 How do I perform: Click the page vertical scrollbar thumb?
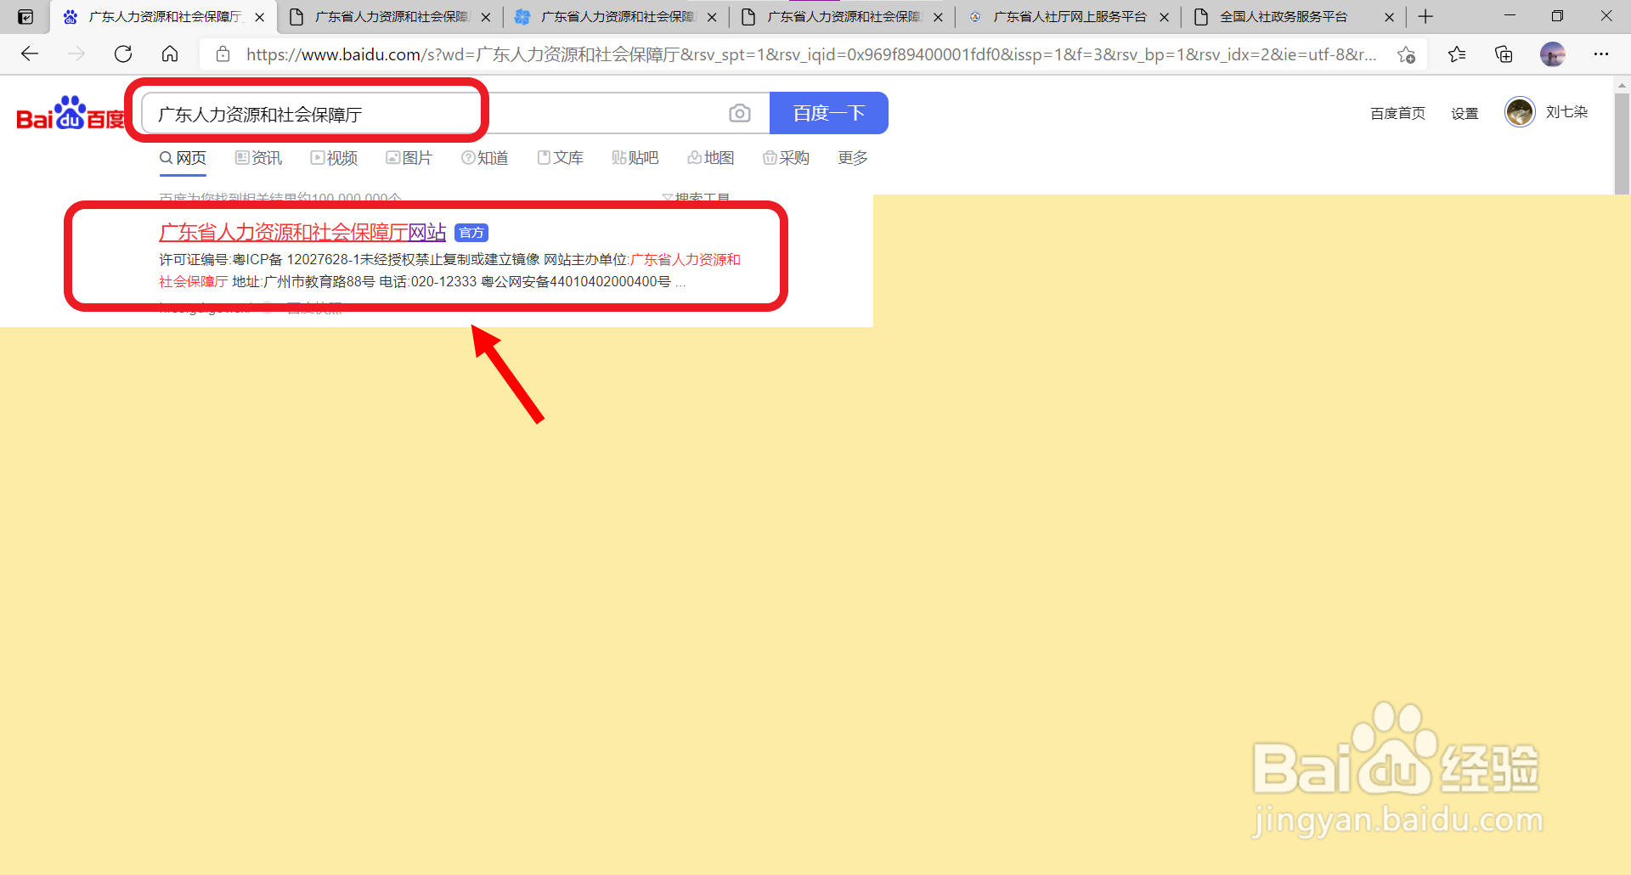(1622, 144)
